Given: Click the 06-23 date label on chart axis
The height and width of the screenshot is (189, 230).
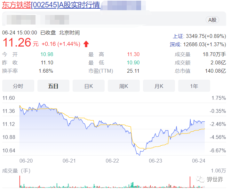Looking at the screenshot, I should pyautogui.click(x=155, y=161).
